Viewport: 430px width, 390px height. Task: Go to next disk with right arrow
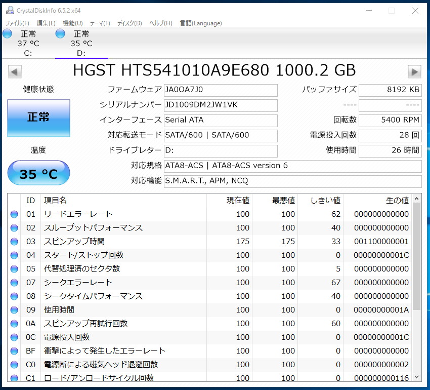414,72
